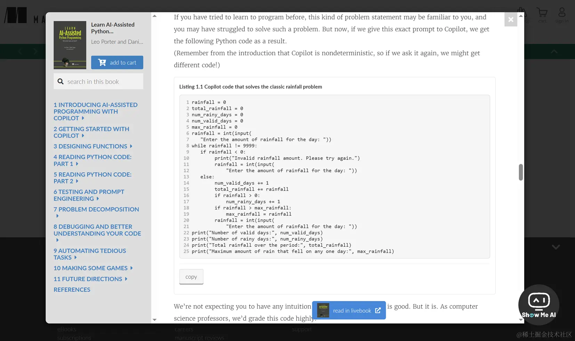This screenshot has width=575, height=341.
Task: Open chapter 11 Future Directions
Action: point(88,279)
